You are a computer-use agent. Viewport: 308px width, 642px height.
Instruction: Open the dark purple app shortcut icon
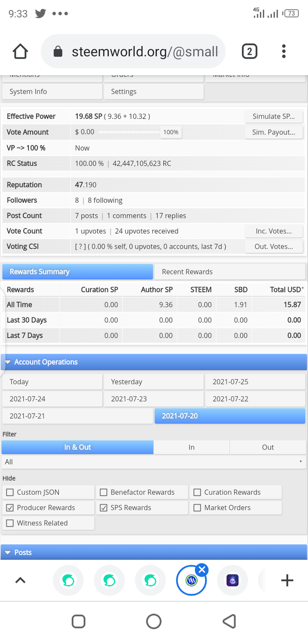pos(232,580)
